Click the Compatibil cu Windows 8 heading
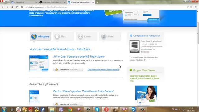Image resolution: width=199 pixels, height=112 pixels. coord(146,36)
